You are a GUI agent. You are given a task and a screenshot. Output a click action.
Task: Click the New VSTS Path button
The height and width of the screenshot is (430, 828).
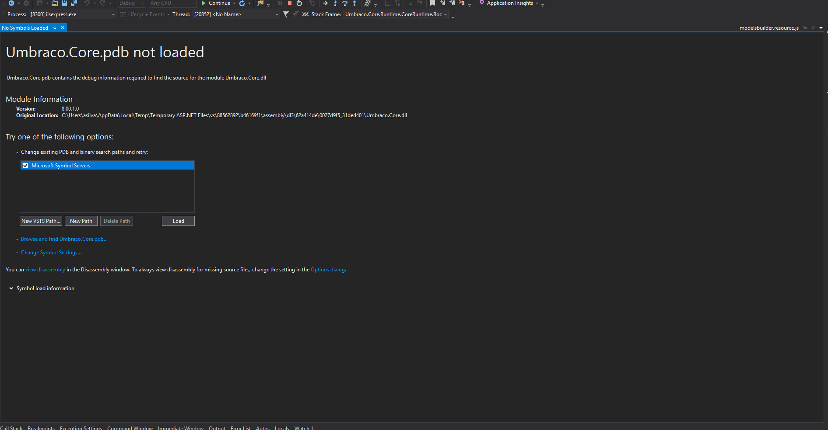click(41, 221)
